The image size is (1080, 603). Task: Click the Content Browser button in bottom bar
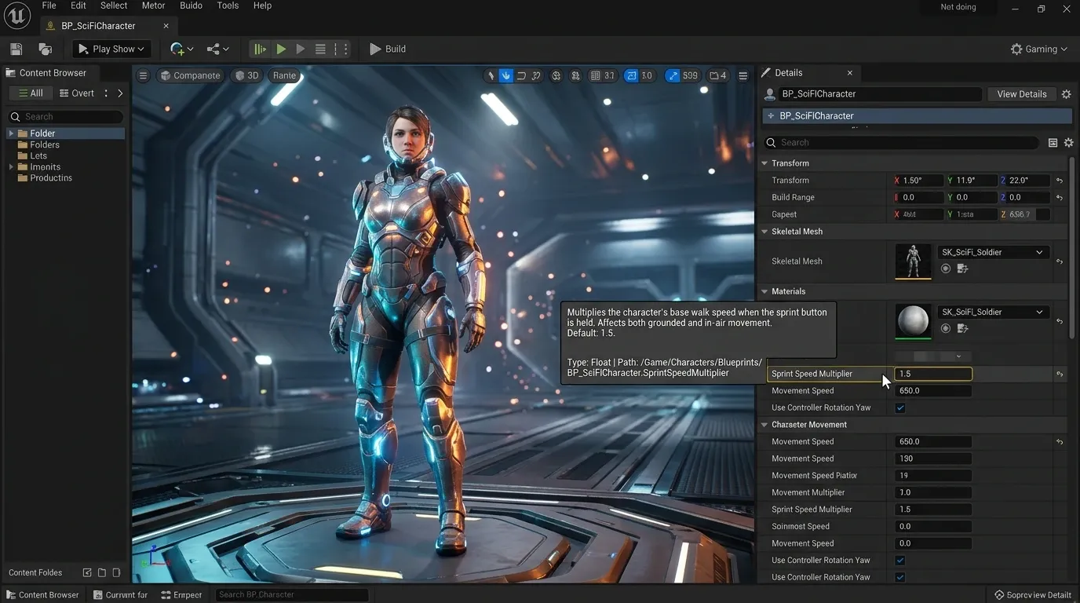42,594
